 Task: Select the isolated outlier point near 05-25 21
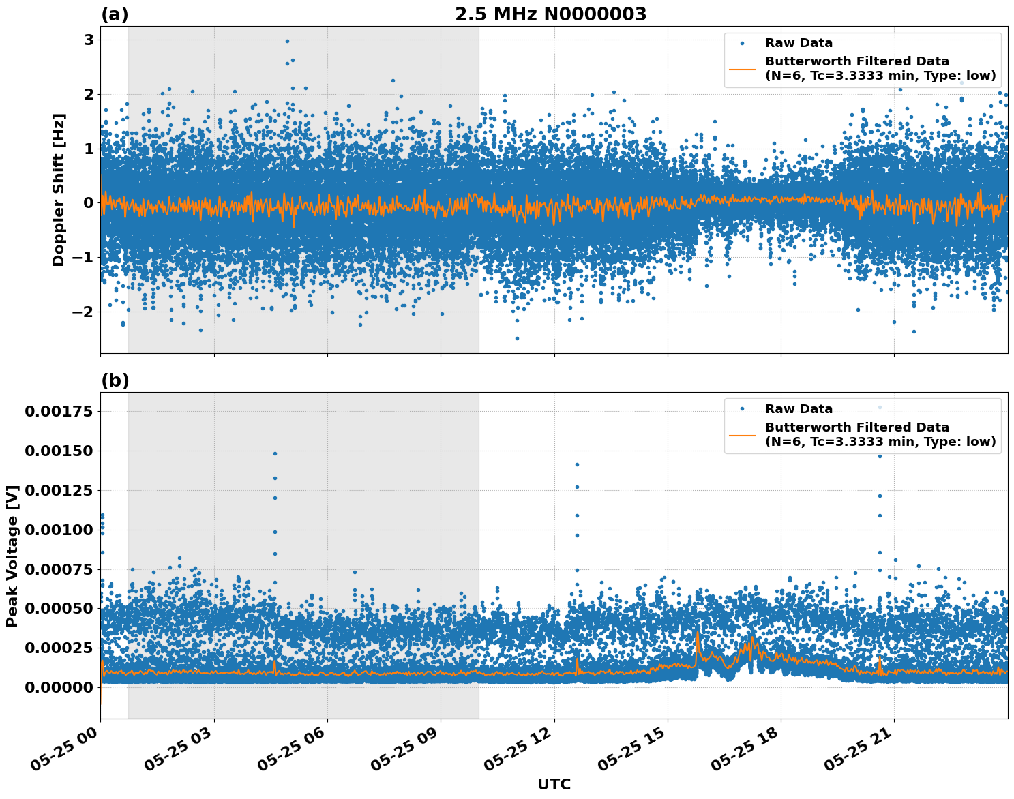878,455
